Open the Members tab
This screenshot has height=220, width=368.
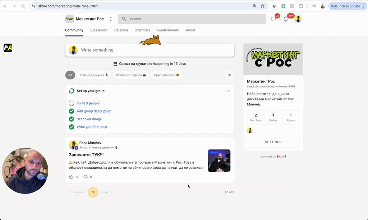coord(143,30)
